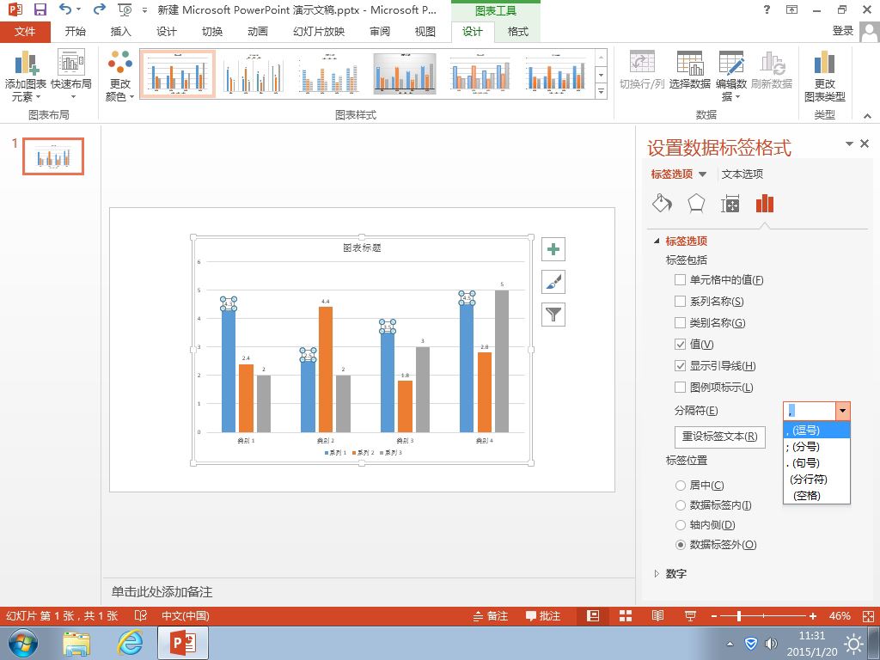The width and height of the screenshot is (880, 660).
Task: Select 居中(C) label position
Action: 681,486
